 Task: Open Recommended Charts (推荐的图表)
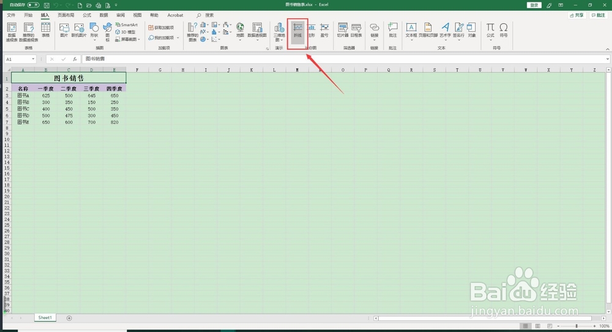[192, 32]
